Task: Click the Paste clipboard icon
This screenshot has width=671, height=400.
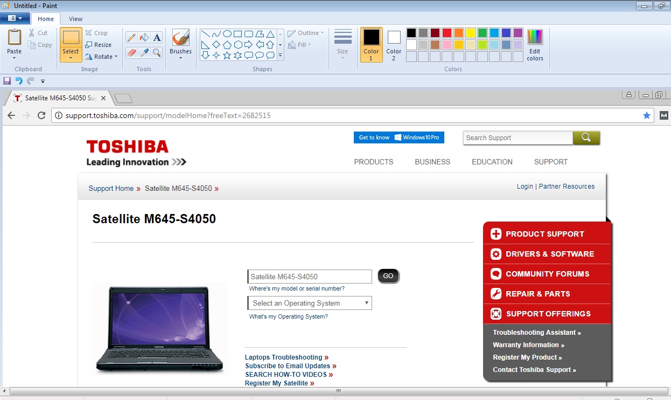Action: (15, 38)
